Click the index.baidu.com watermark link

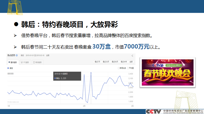click(x=13, y=102)
